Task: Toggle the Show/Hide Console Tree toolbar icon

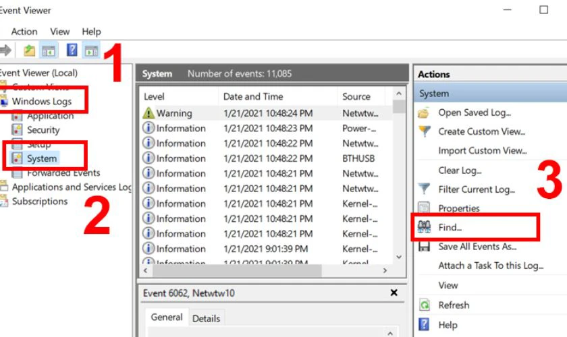Action: (x=49, y=51)
